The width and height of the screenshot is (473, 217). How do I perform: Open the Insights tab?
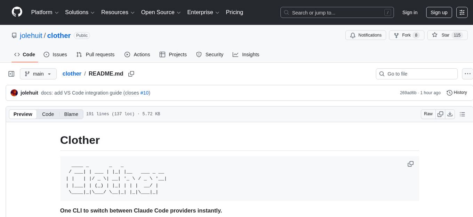pyautogui.click(x=246, y=54)
